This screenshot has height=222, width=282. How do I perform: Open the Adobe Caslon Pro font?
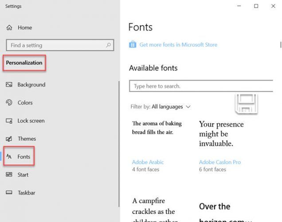tap(220, 162)
